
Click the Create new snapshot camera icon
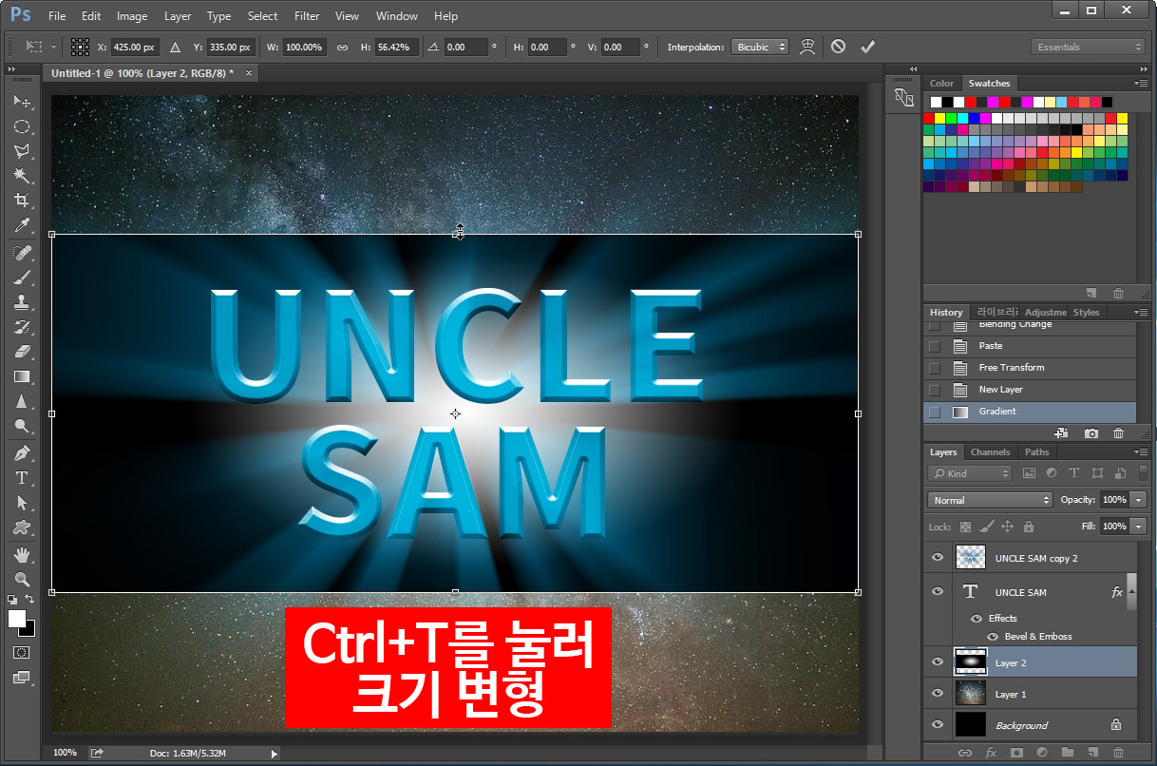[1091, 432]
